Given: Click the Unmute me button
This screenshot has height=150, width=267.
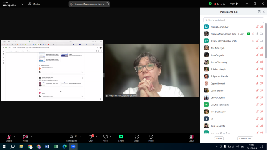Looking at the screenshot, I should click(245, 138).
